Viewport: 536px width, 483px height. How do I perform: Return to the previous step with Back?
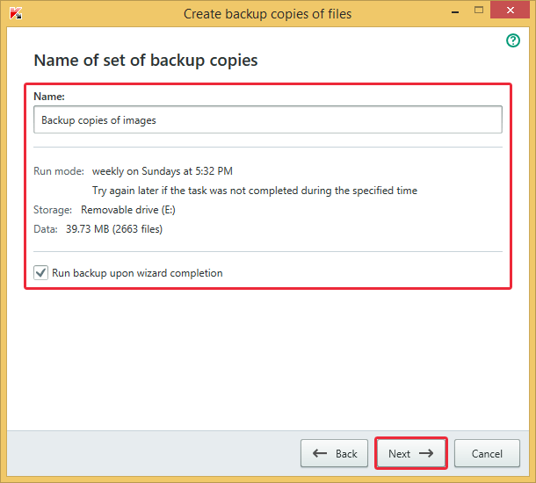coord(334,453)
